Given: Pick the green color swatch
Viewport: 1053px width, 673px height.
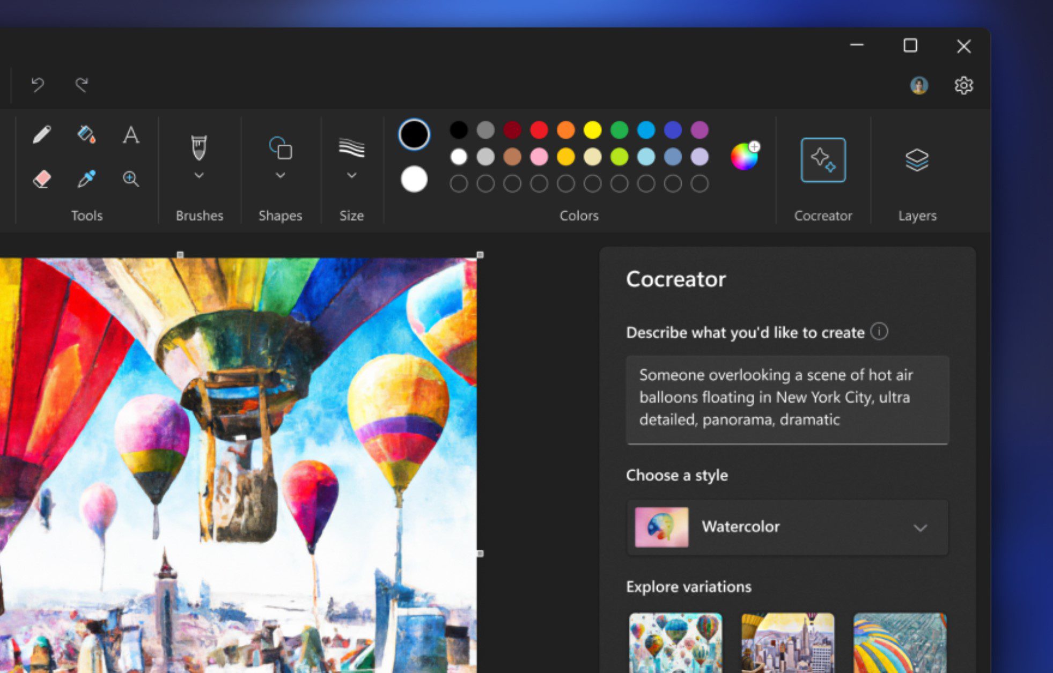Looking at the screenshot, I should tap(619, 130).
